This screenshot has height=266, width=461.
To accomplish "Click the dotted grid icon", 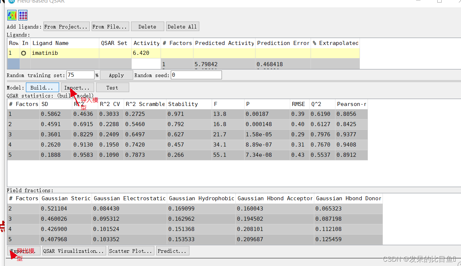I will tap(23, 15).
